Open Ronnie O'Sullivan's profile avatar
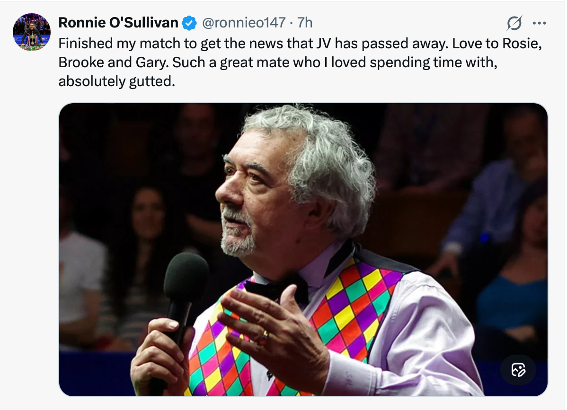This screenshot has width=567, height=410. [31, 32]
